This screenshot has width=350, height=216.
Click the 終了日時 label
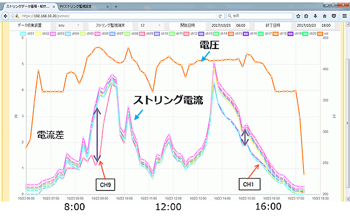click(273, 26)
